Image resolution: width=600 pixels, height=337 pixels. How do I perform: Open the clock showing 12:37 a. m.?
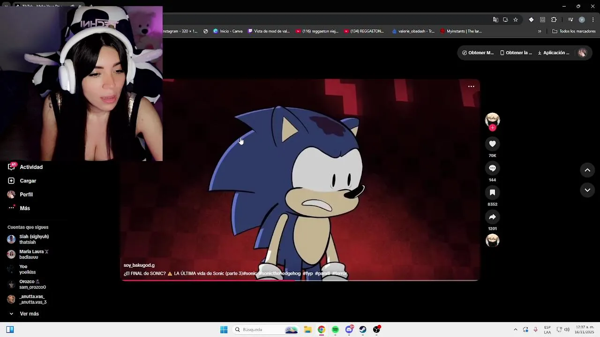(584, 330)
